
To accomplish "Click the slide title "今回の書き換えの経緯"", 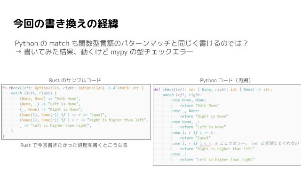I will coord(66,24).
